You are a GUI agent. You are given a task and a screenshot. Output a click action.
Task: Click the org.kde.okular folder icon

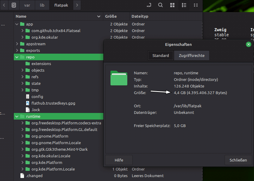tap(28, 37)
